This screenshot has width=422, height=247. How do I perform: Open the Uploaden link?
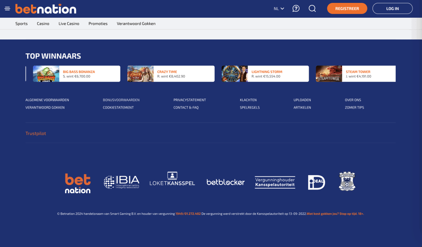(x=302, y=100)
